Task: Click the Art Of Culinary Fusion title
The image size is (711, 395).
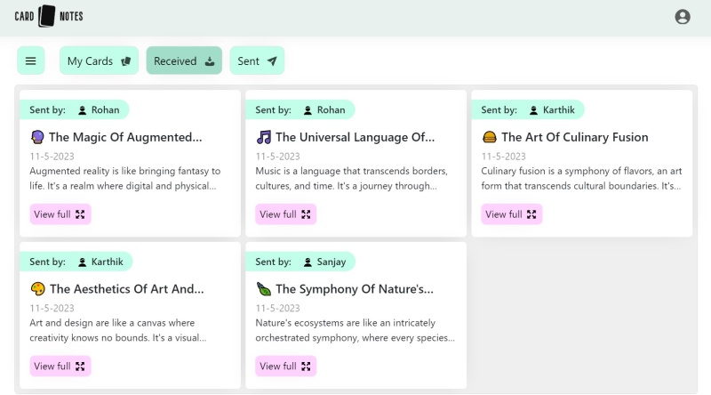Action: [574, 137]
